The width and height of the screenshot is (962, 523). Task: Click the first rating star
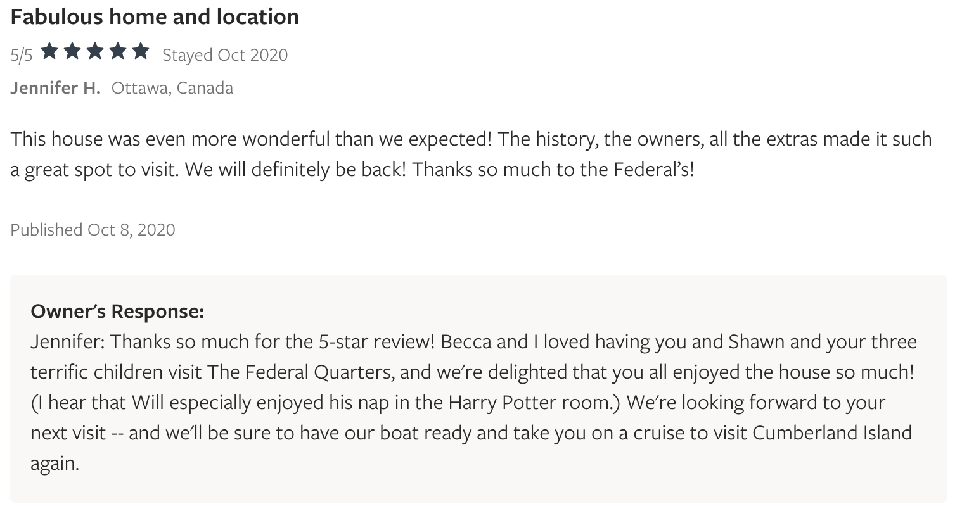point(50,51)
